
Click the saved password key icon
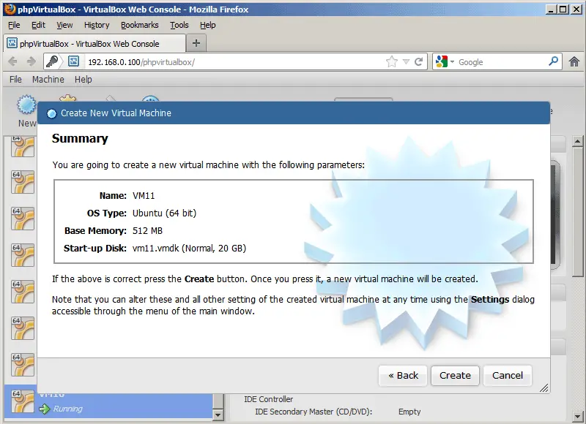(x=52, y=61)
